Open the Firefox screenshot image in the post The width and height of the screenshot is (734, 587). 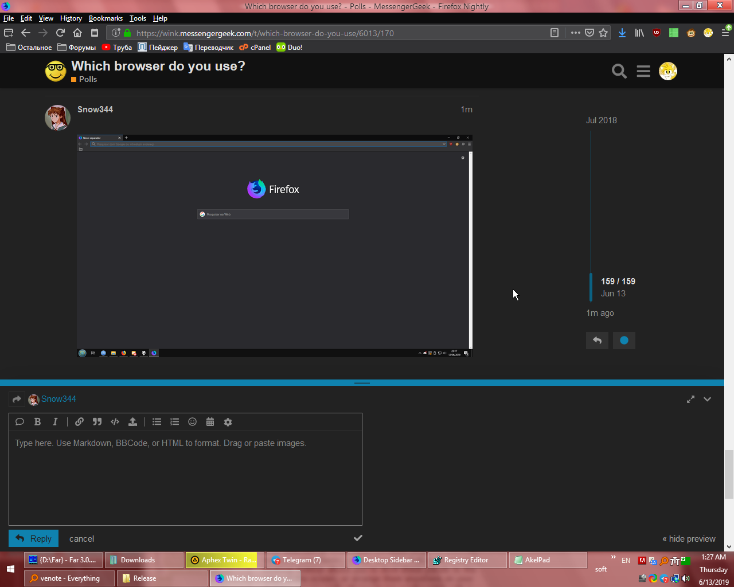275,246
